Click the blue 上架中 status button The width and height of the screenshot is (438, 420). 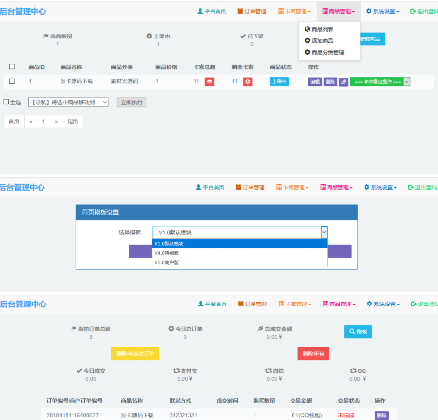279,81
